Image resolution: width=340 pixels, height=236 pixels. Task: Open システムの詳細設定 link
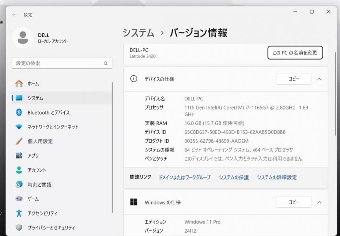pyautogui.click(x=277, y=177)
